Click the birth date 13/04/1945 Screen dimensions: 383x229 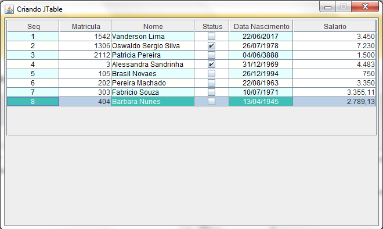261,102
